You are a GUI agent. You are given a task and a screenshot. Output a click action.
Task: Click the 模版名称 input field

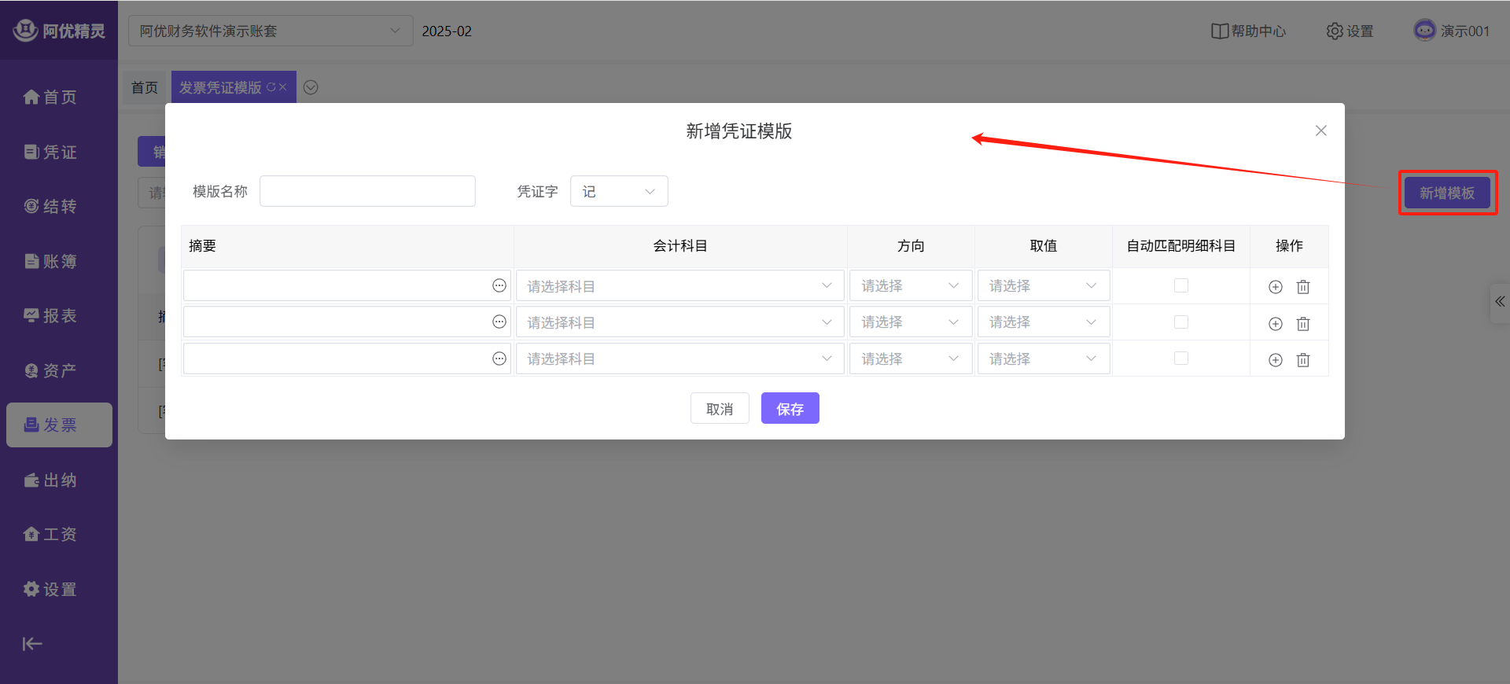367,191
